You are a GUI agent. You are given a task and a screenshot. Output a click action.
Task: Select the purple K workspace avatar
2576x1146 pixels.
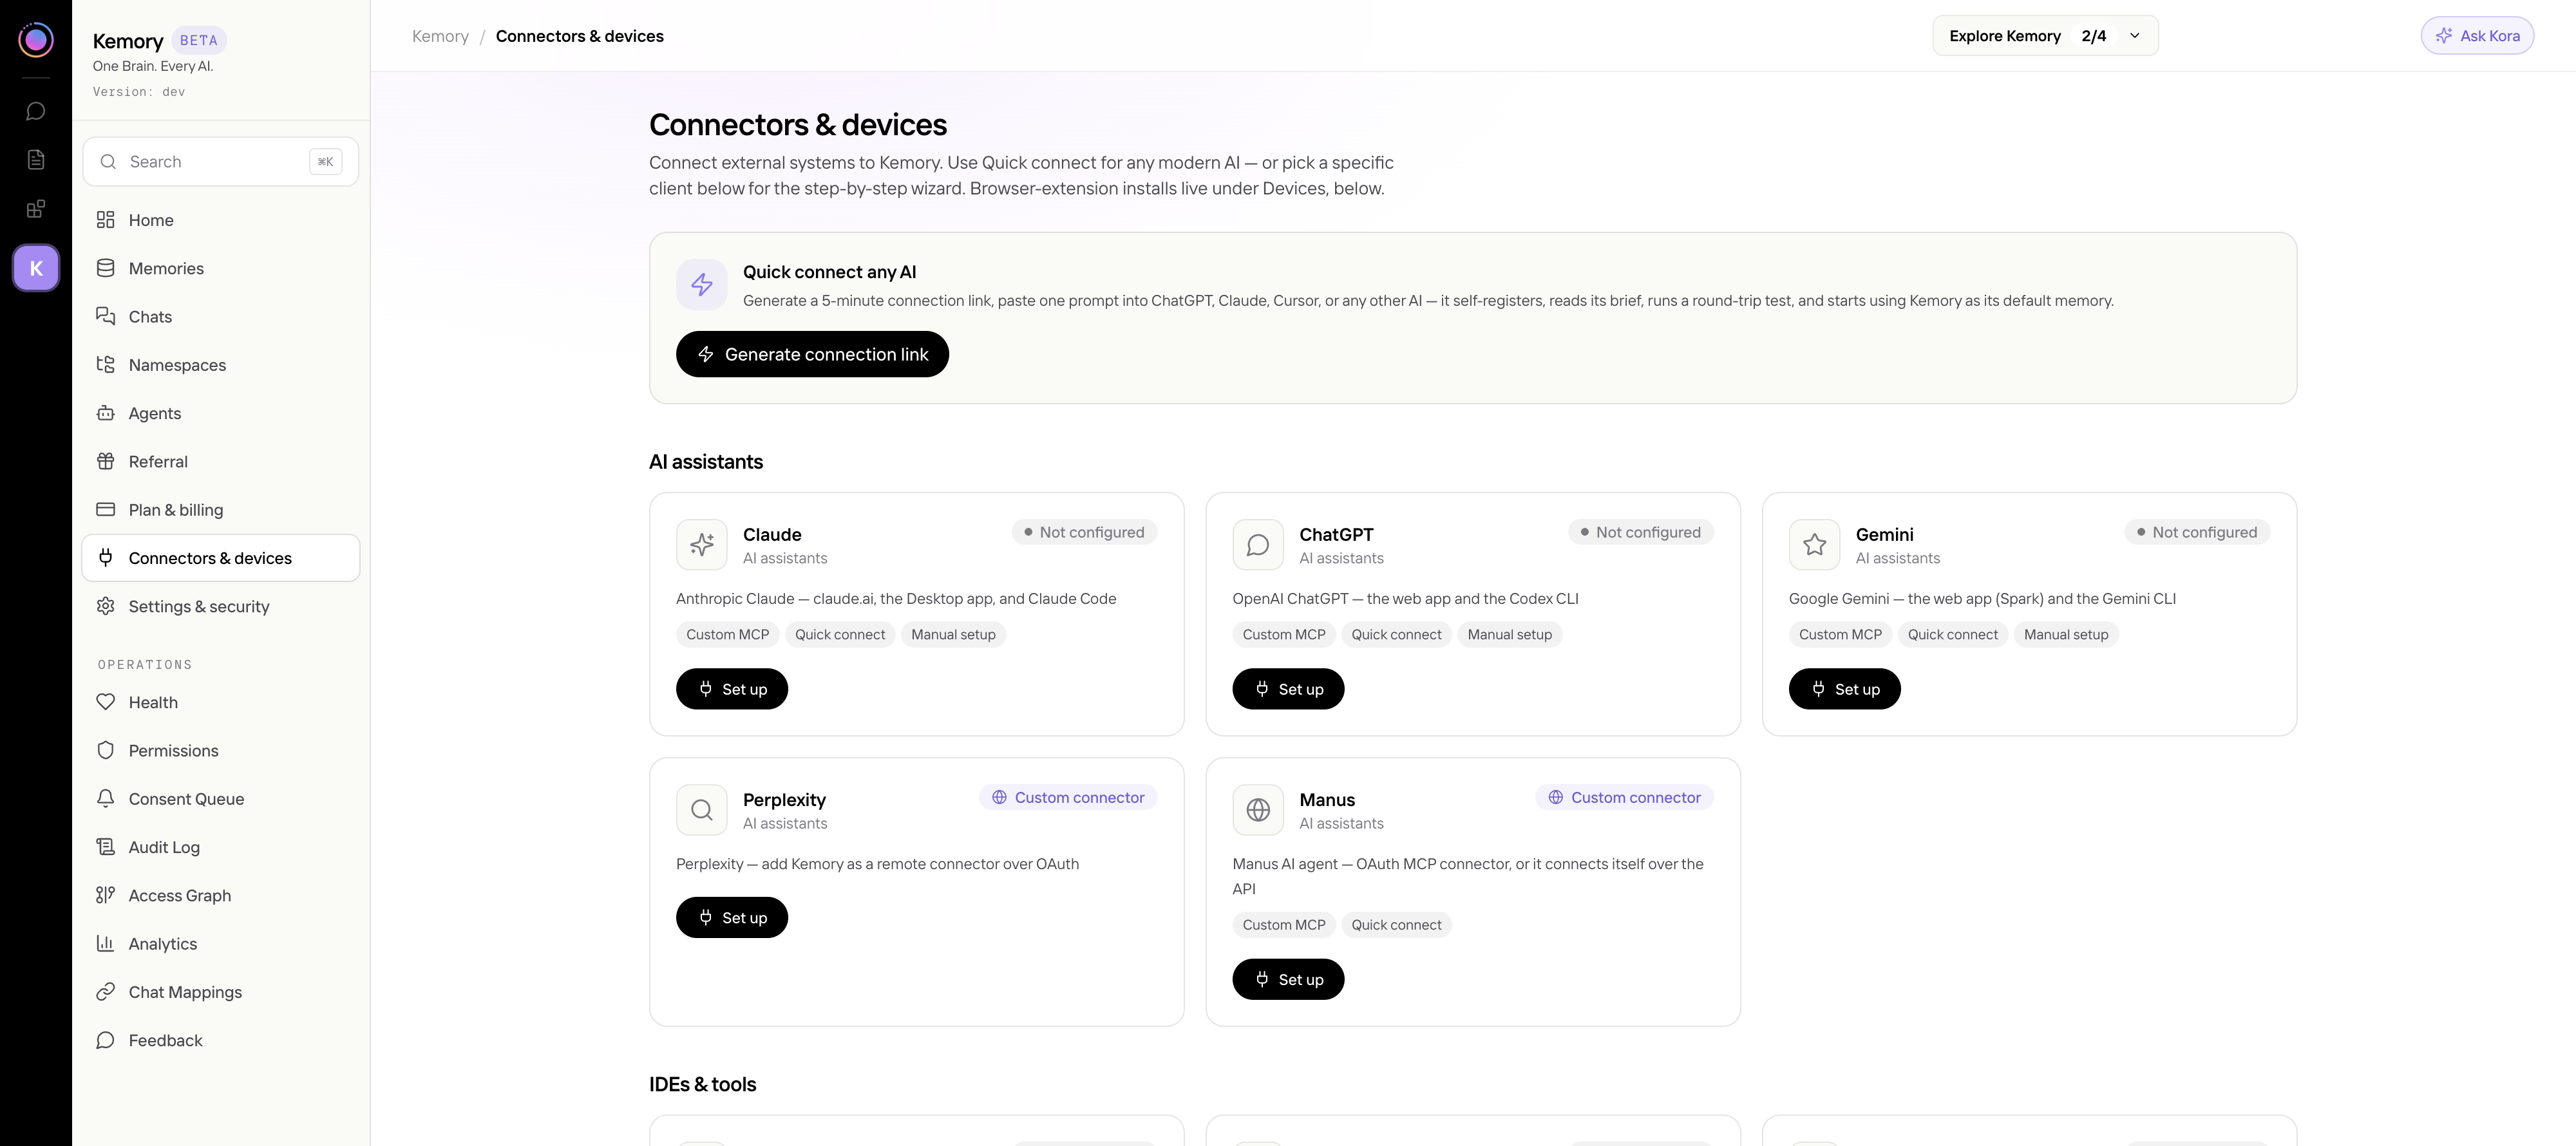[x=36, y=268]
